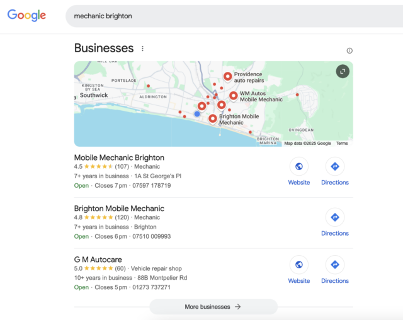Get Directions to G M Autocare
The image size is (403, 320).
(x=334, y=265)
